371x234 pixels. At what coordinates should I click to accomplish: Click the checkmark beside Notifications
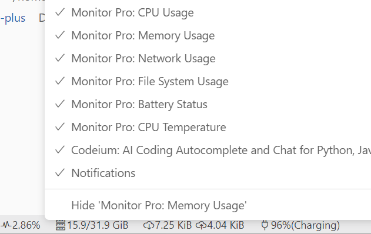tap(60, 173)
